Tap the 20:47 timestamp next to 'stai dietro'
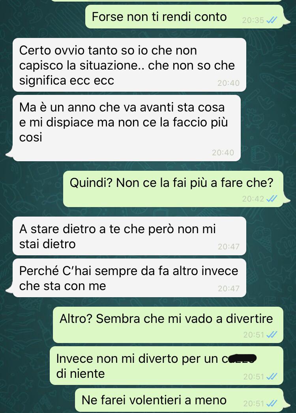 229,247
